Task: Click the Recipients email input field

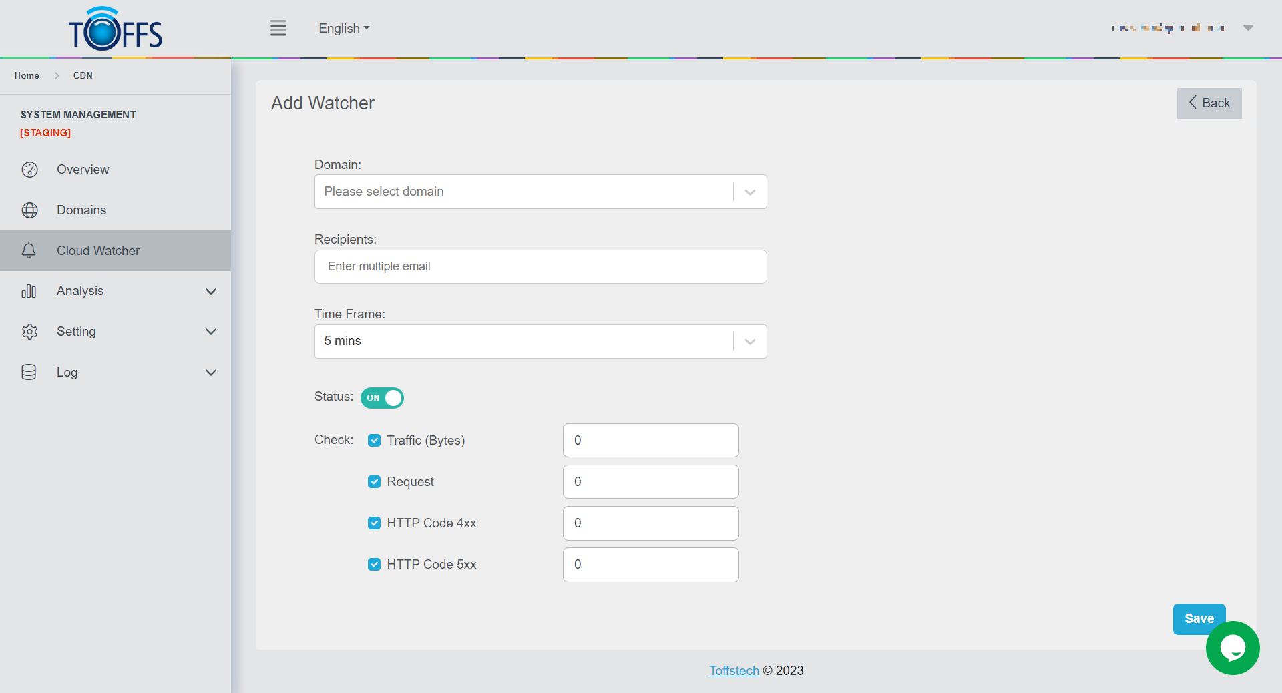Action: click(540, 267)
